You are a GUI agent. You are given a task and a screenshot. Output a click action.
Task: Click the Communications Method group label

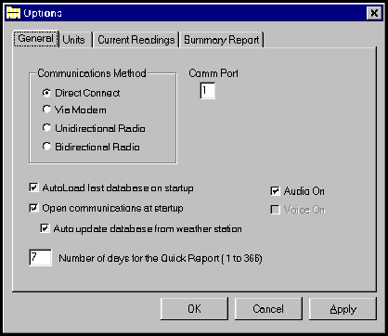[x=92, y=73]
